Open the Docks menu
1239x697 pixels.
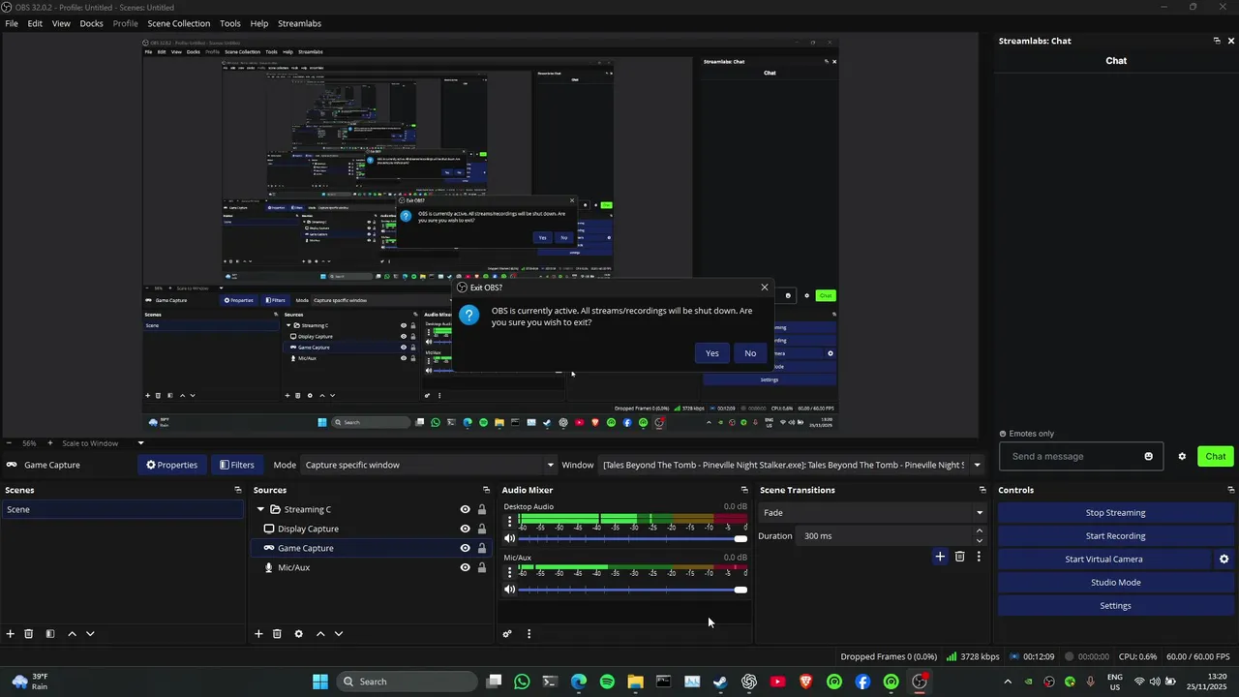click(x=91, y=23)
